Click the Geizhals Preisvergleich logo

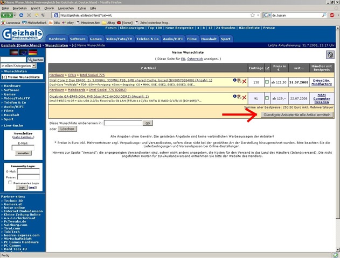pos(23,34)
